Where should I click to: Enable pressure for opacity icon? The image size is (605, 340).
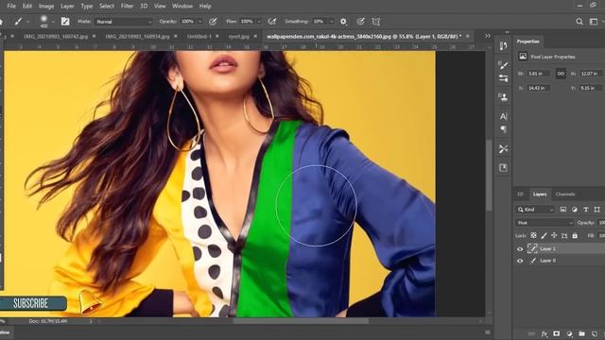point(213,22)
